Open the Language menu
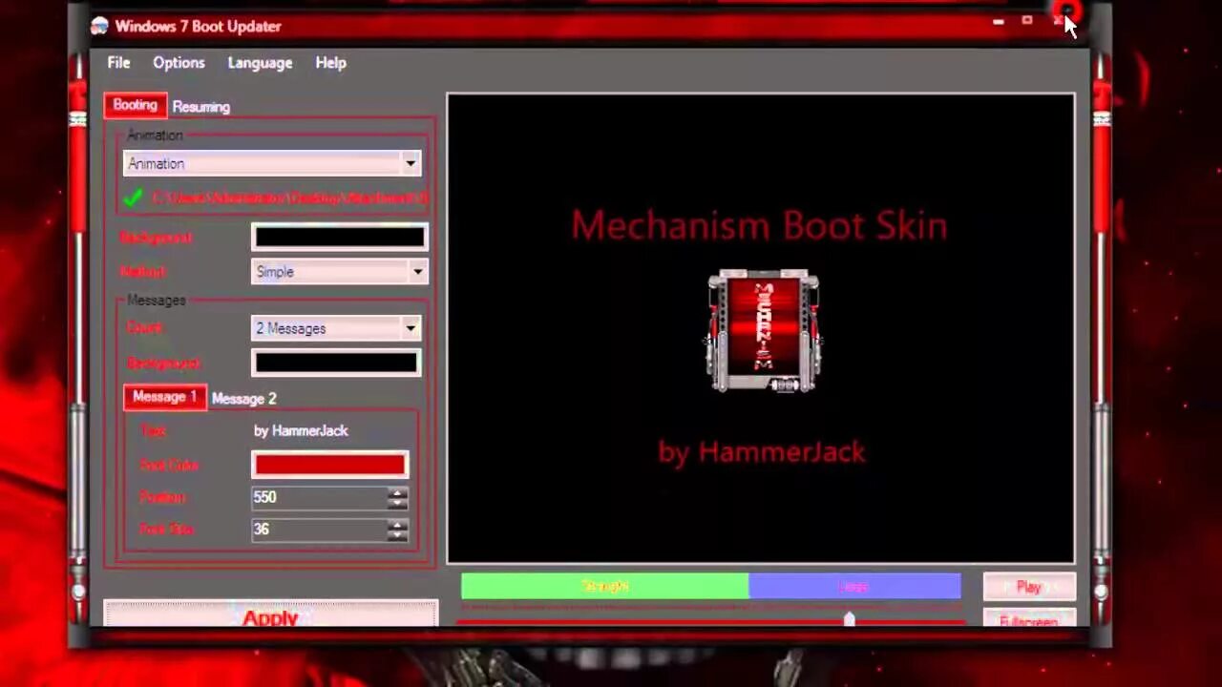This screenshot has height=687, width=1222. pos(260,63)
